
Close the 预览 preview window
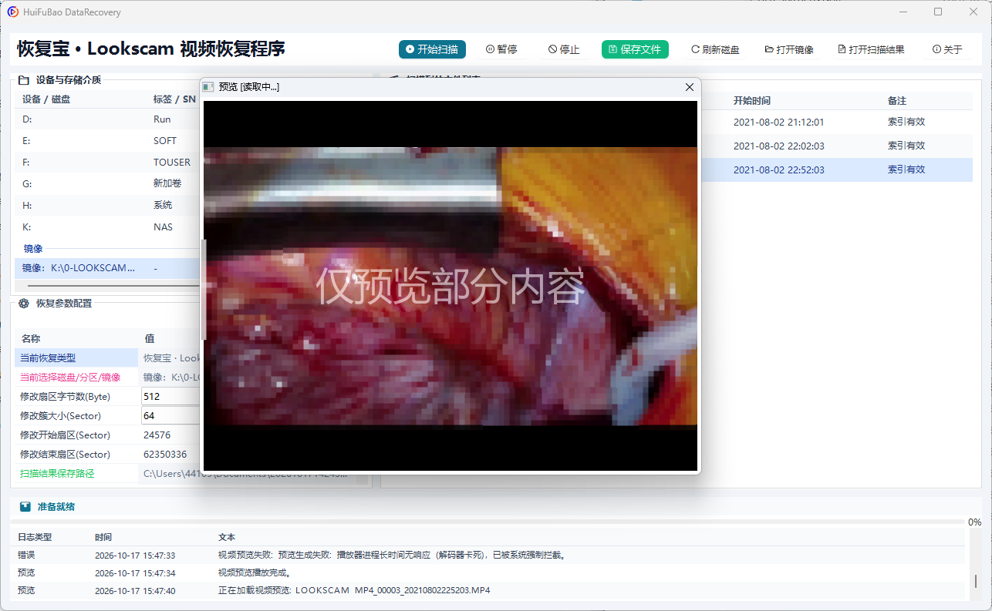tap(690, 87)
